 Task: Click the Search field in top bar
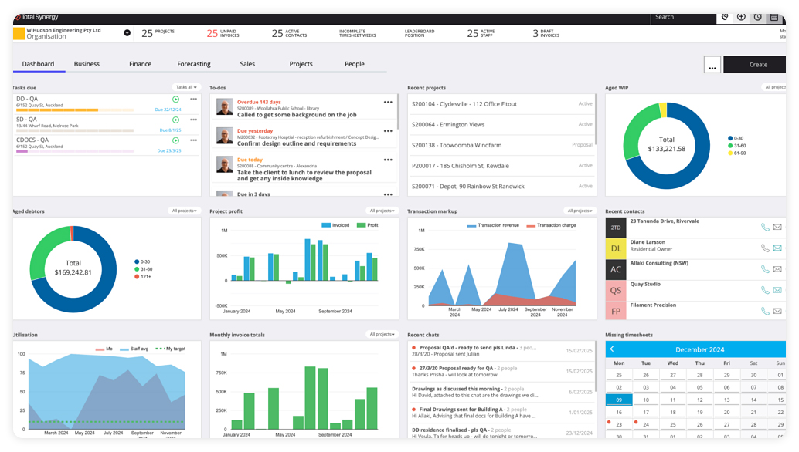tap(684, 17)
